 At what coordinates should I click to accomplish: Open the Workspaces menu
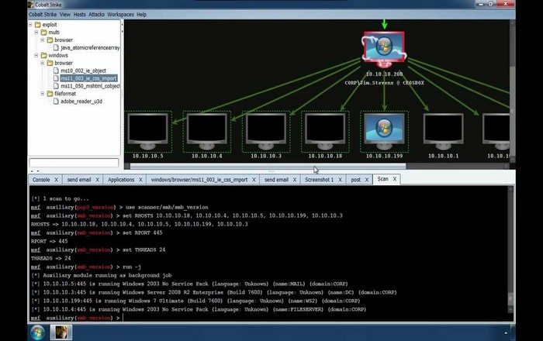coord(120,15)
